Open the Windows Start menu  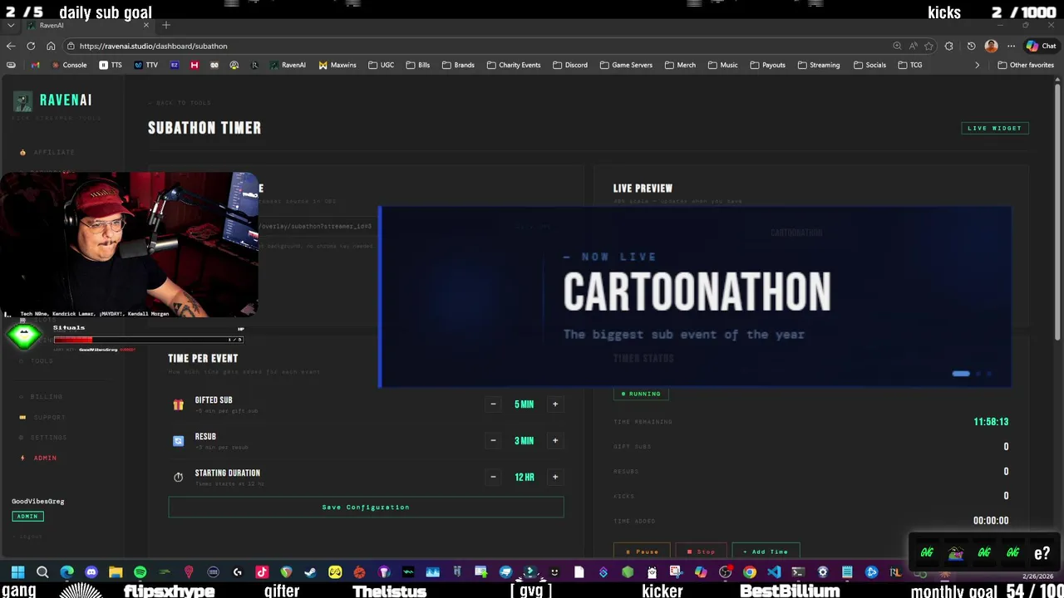(x=18, y=571)
